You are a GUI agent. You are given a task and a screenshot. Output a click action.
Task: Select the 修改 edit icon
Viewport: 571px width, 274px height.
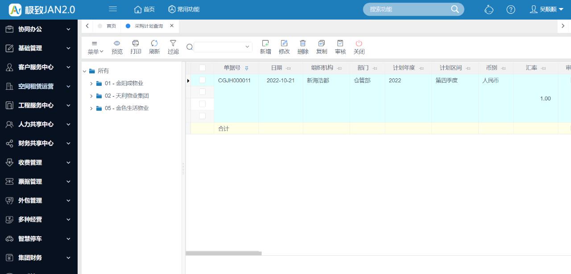coord(284,47)
